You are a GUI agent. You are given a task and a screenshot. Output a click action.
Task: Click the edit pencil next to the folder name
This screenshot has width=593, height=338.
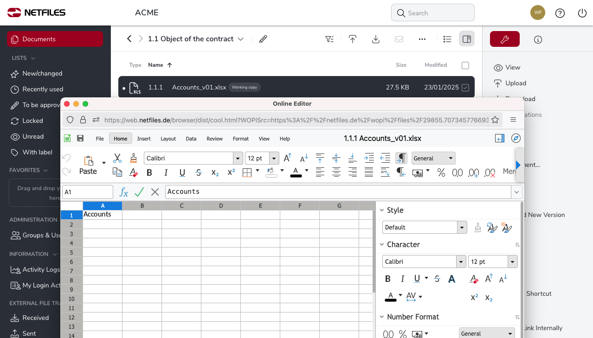[263, 39]
